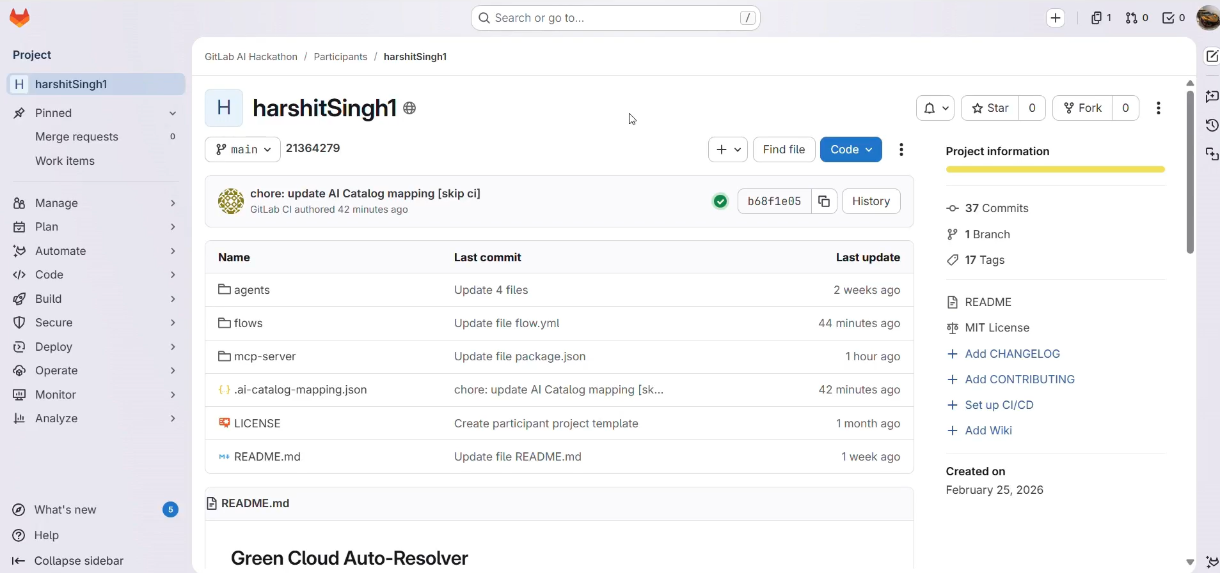Open the chat icon with plus in right rail

point(1212,96)
